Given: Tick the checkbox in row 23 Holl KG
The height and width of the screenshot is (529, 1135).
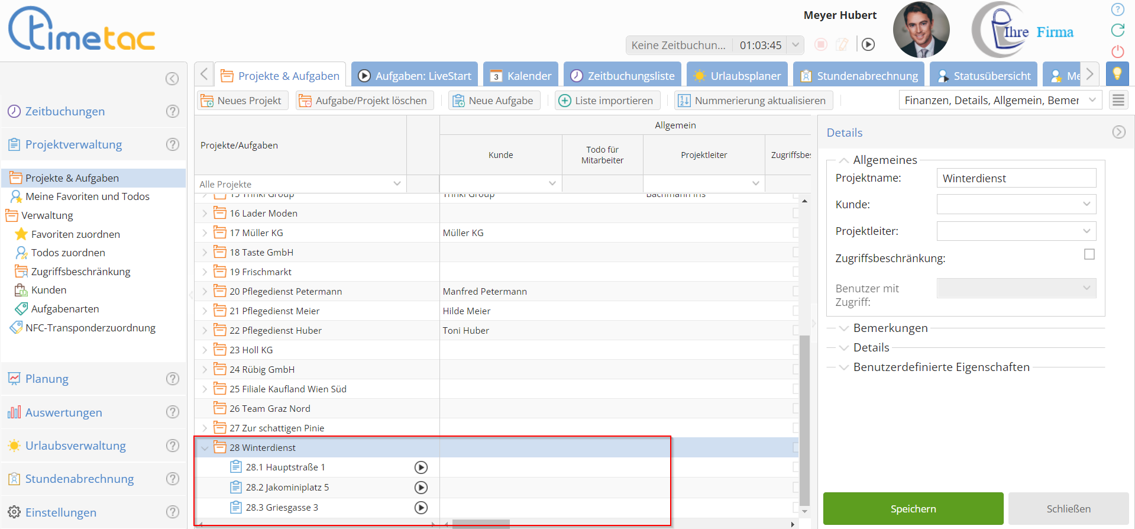Looking at the screenshot, I should coord(796,350).
